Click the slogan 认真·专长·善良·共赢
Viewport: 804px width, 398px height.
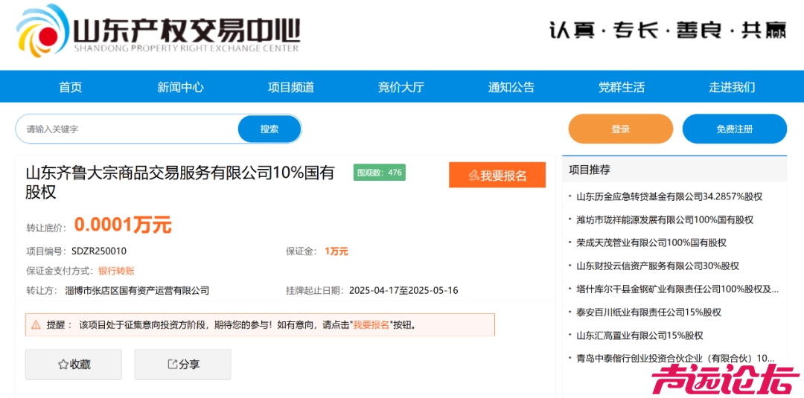click(x=668, y=31)
